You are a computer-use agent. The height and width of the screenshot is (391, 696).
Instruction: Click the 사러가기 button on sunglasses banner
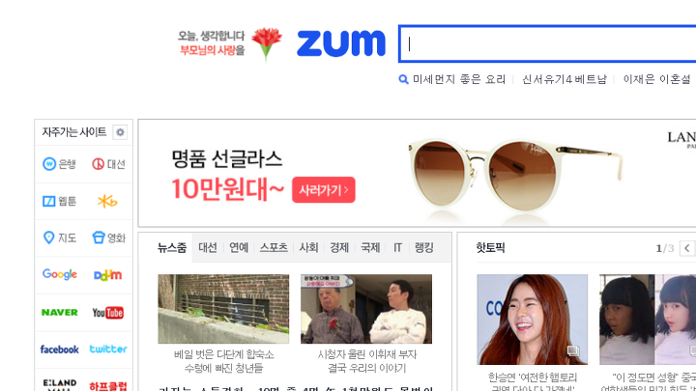pos(324,190)
